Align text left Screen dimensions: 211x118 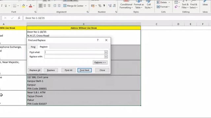pyautogui.click(x=40, y=6)
